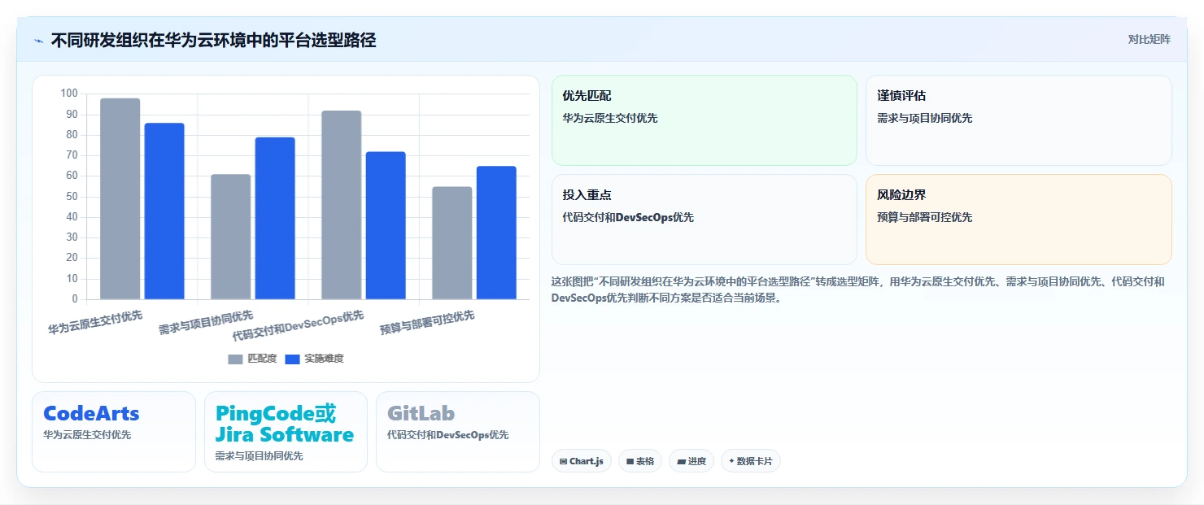Click the 数据卡片 tag chip
Screen dimensions: 1204x505
pos(751,461)
